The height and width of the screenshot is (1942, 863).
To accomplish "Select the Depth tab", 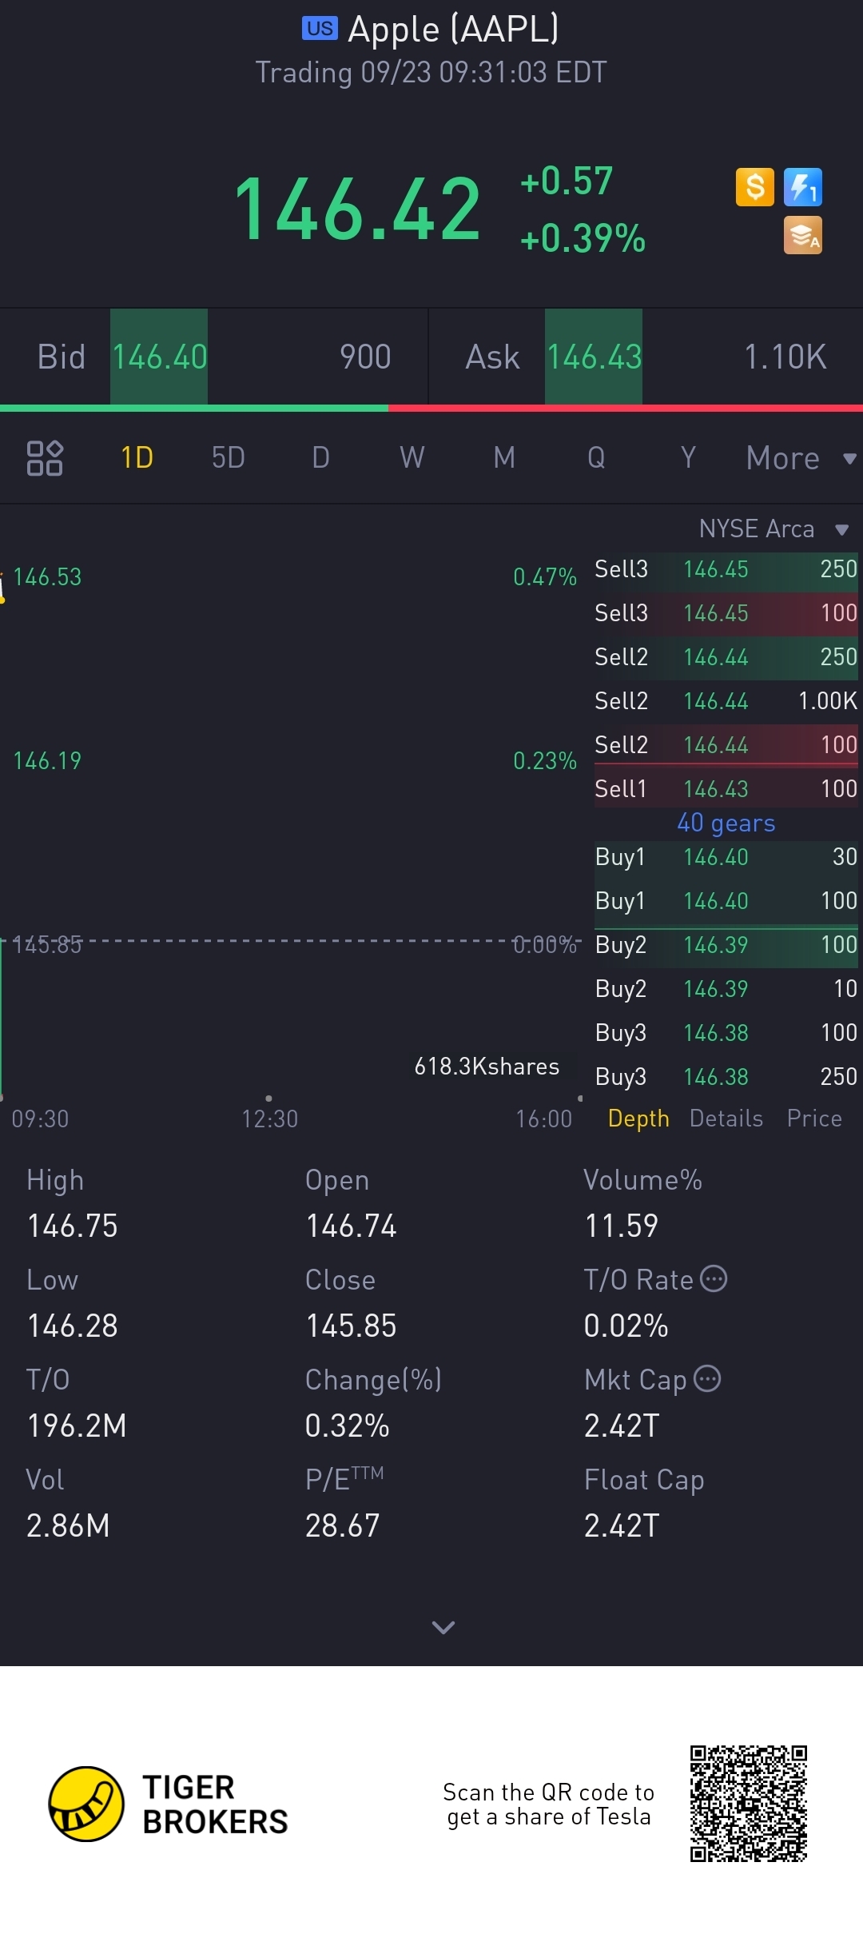I will point(638,1118).
